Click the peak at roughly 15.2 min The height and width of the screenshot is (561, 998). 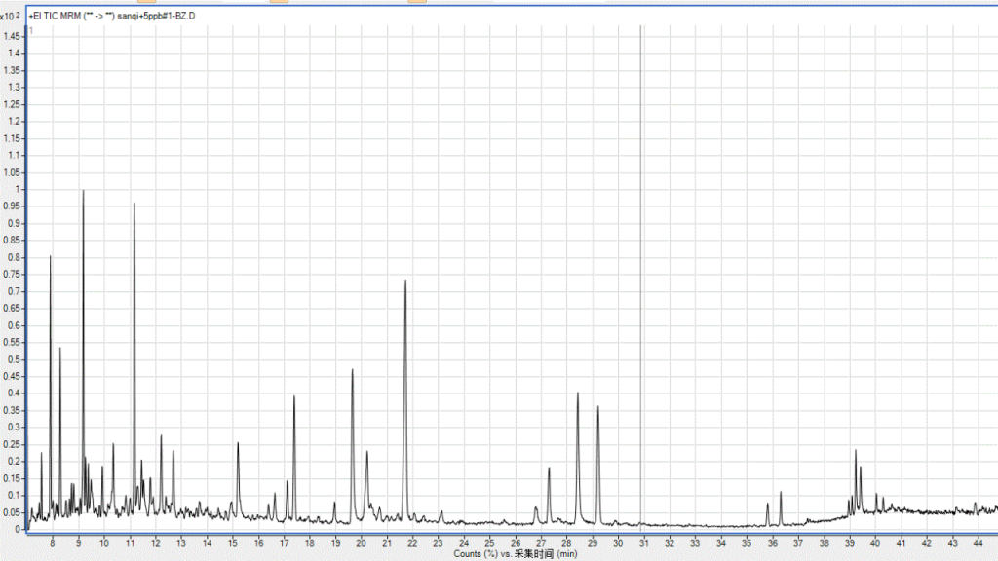tap(238, 444)
